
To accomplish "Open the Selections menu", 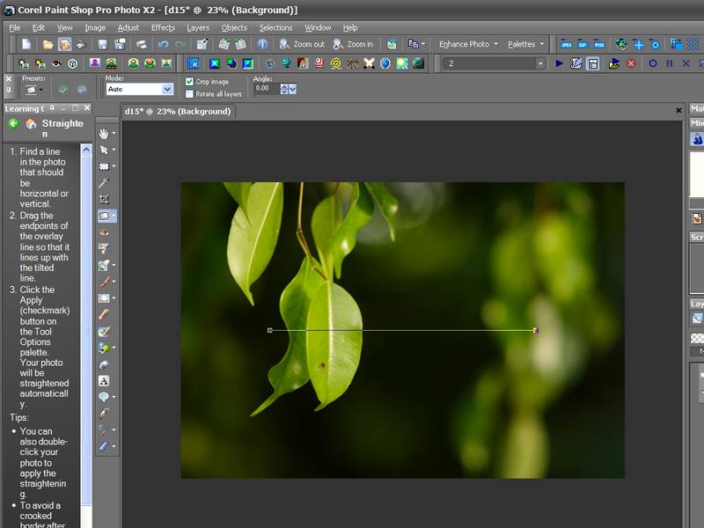I will 275,27.
